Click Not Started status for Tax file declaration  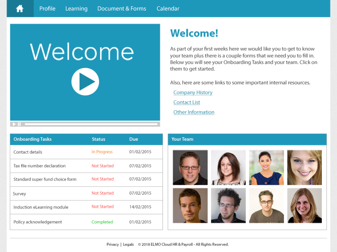(103, 166)
